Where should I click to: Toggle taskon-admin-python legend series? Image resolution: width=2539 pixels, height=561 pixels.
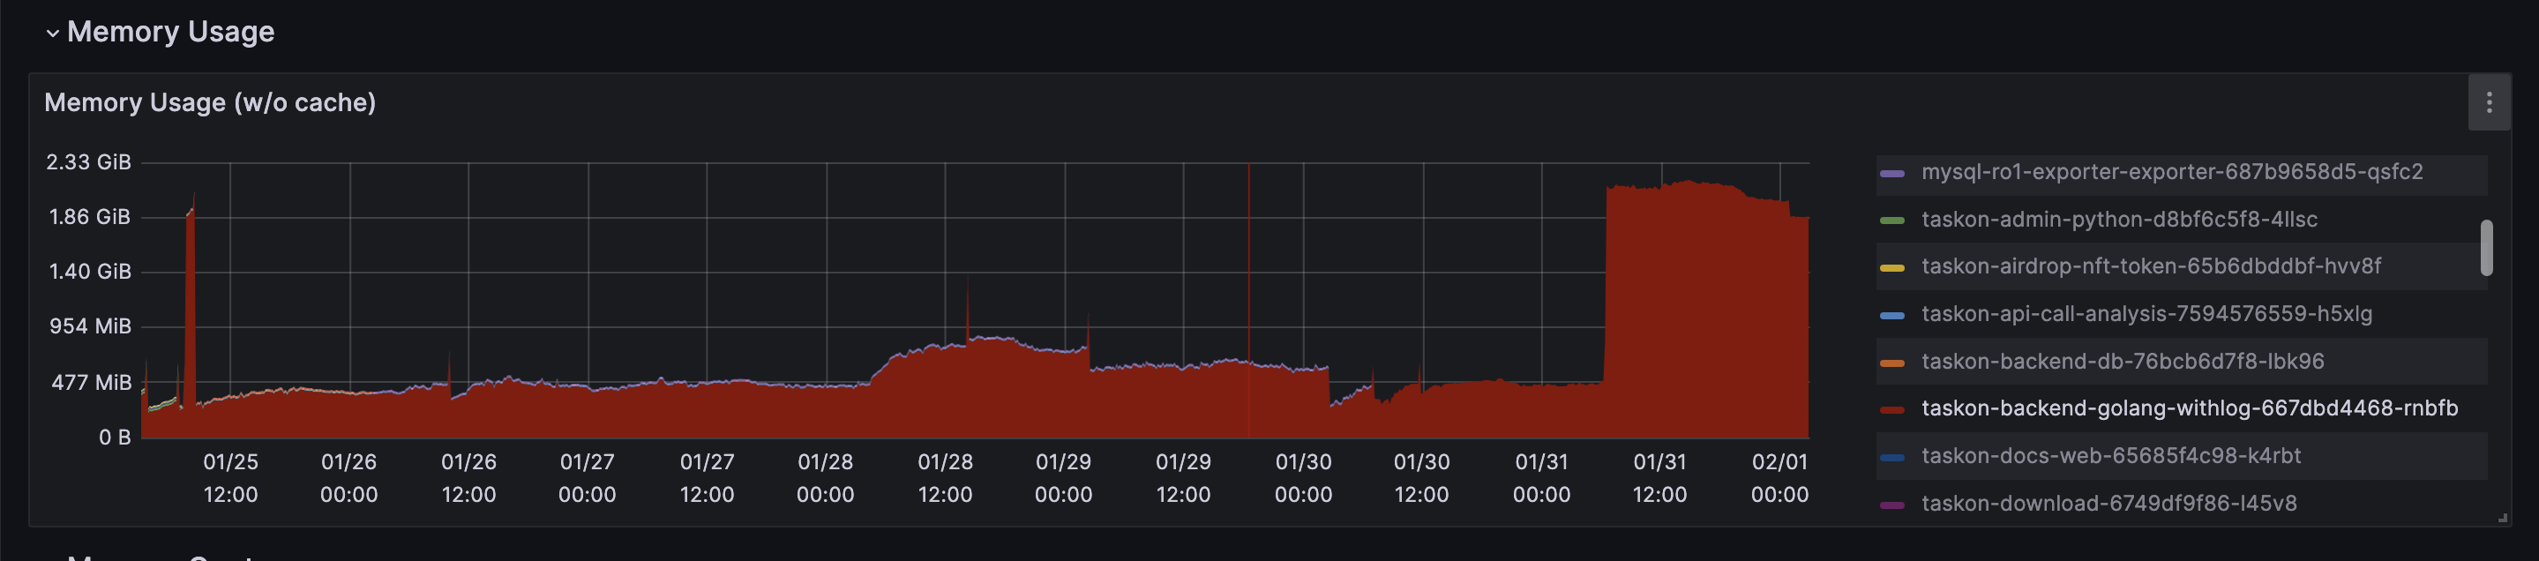(x=2118, y=220)
